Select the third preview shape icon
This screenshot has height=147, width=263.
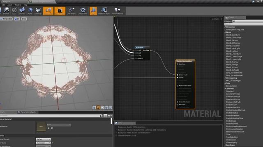coord(102,107)
